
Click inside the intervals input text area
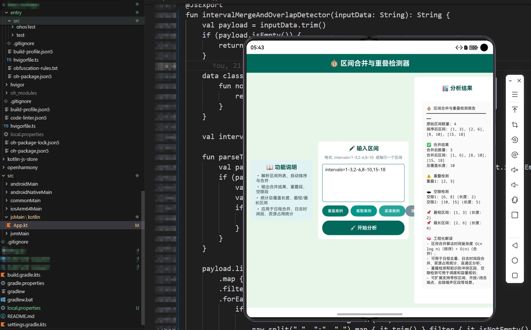tap(363, 183)
